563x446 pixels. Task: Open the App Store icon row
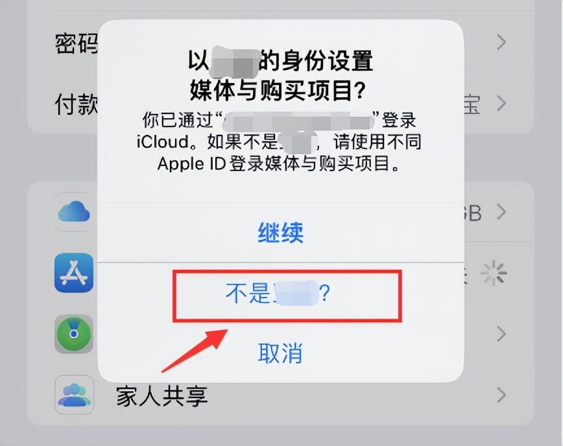tap(74, 273)
